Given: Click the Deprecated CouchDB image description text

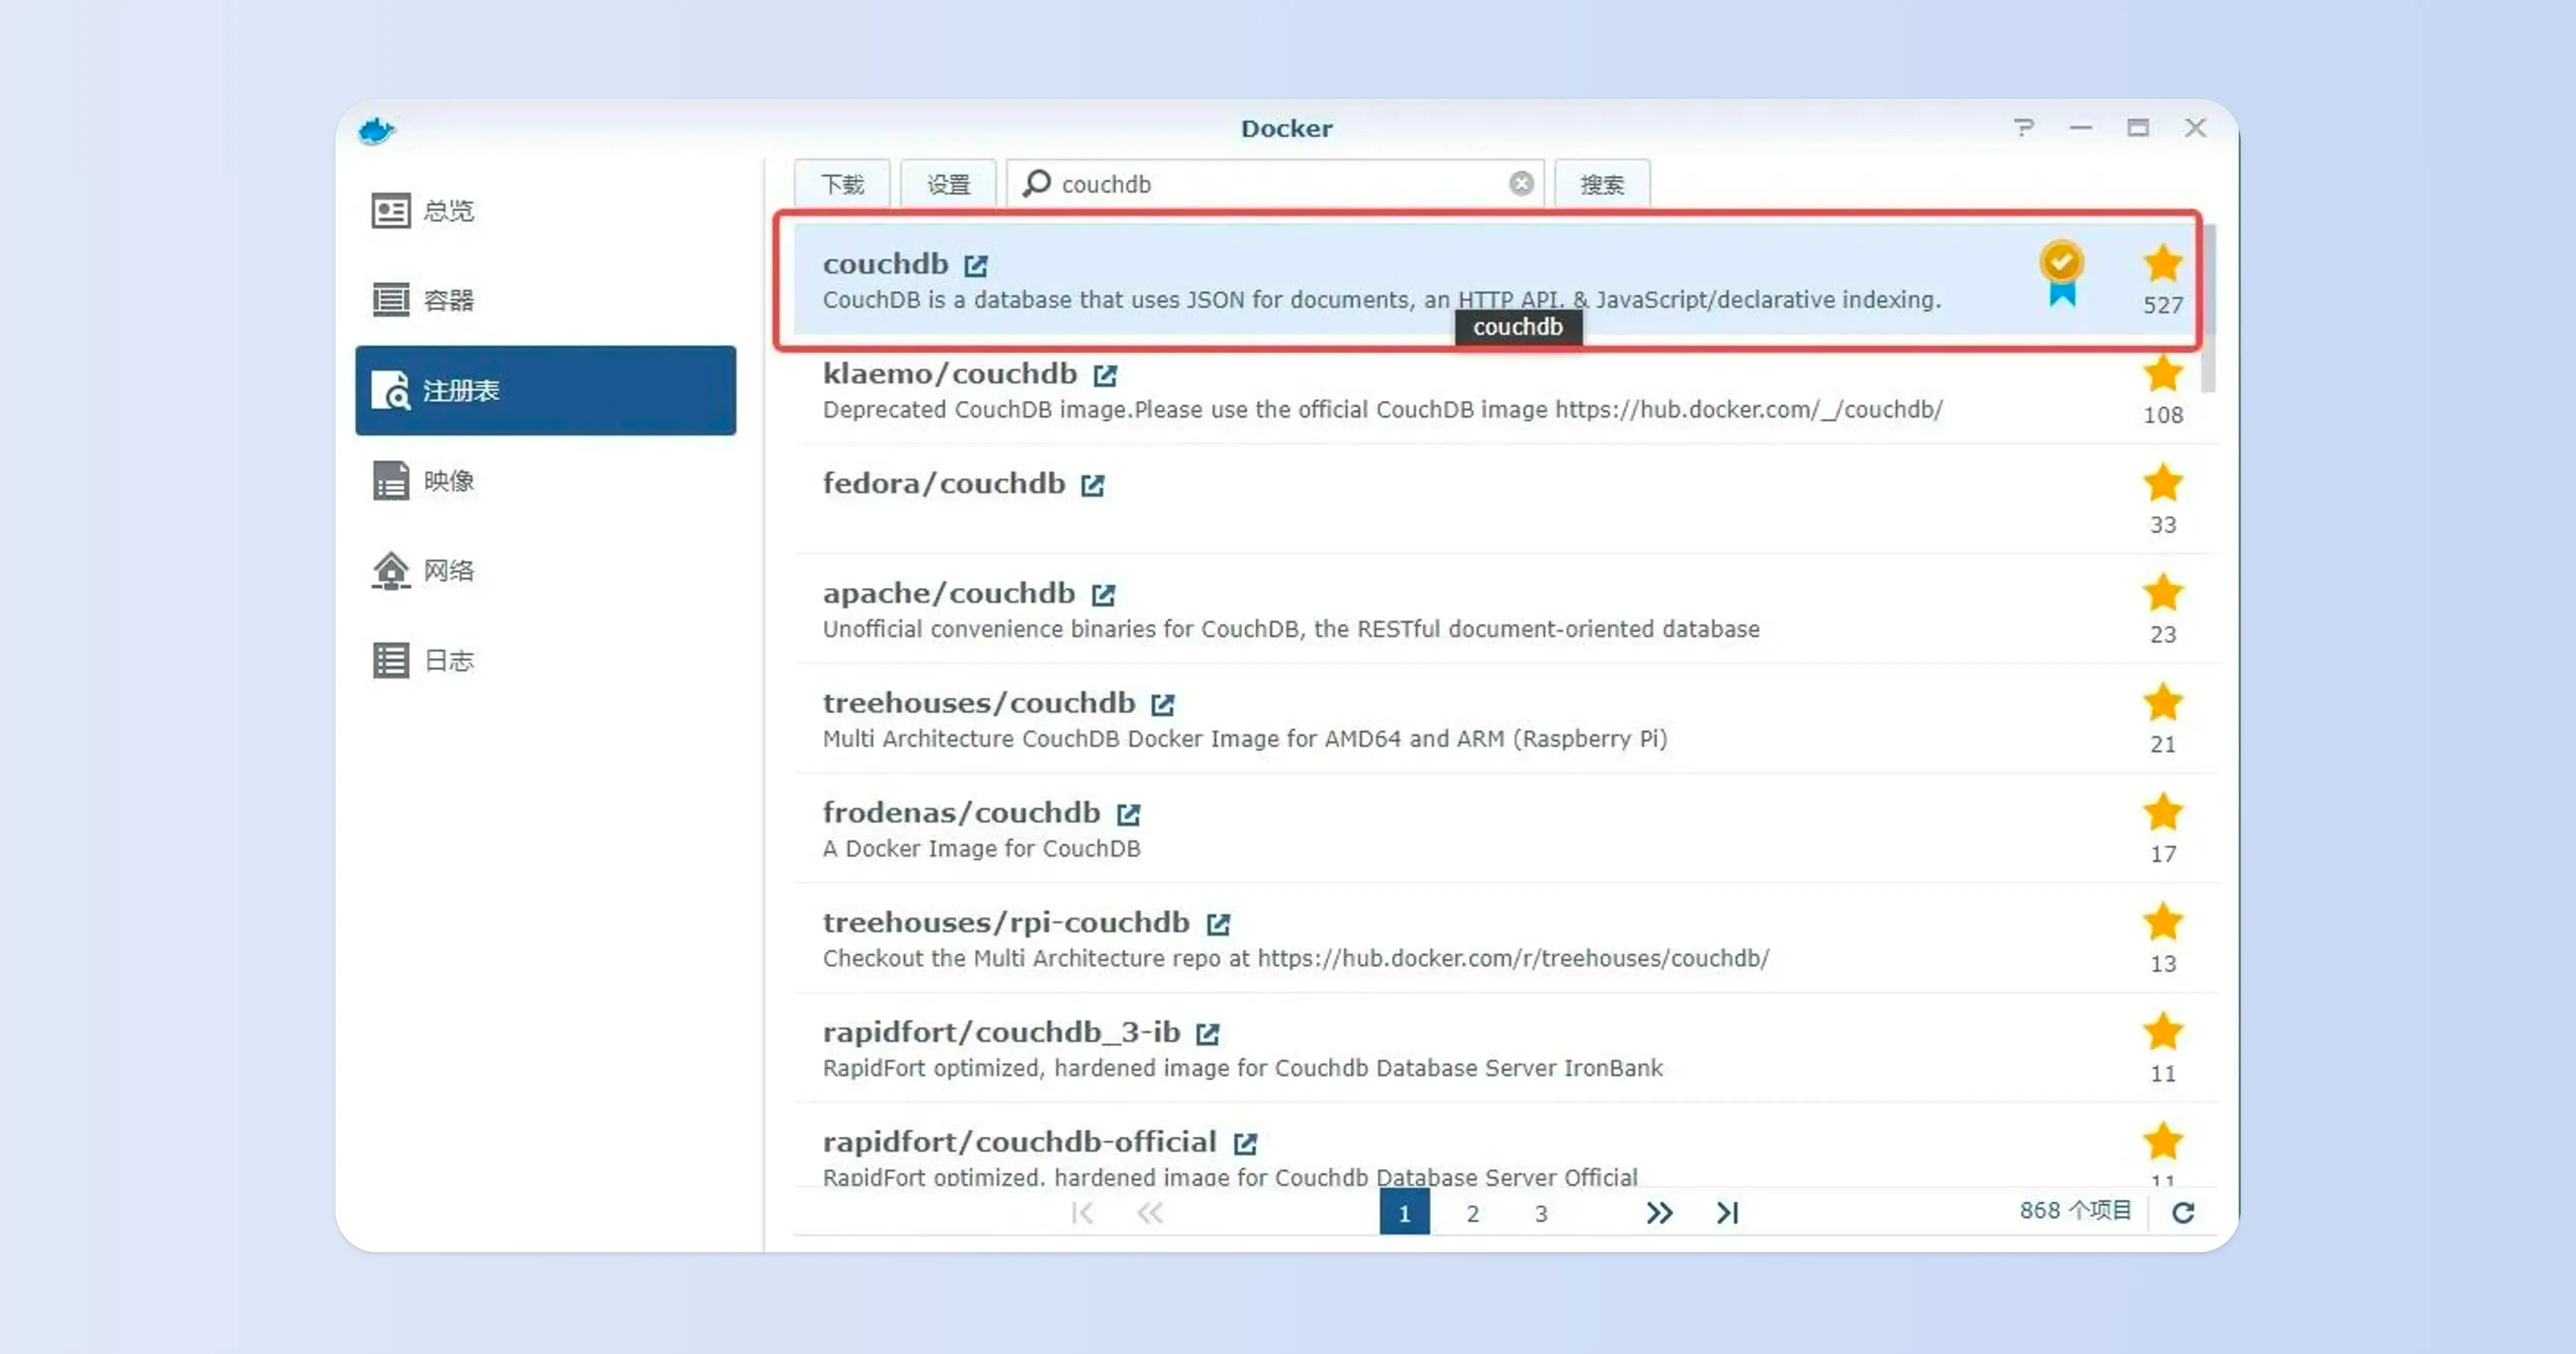Looking at the screenshot, I should [1382, 410].
